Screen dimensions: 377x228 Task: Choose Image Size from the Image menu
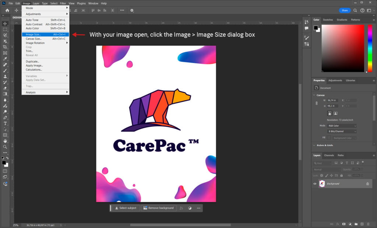coord(35,34)
